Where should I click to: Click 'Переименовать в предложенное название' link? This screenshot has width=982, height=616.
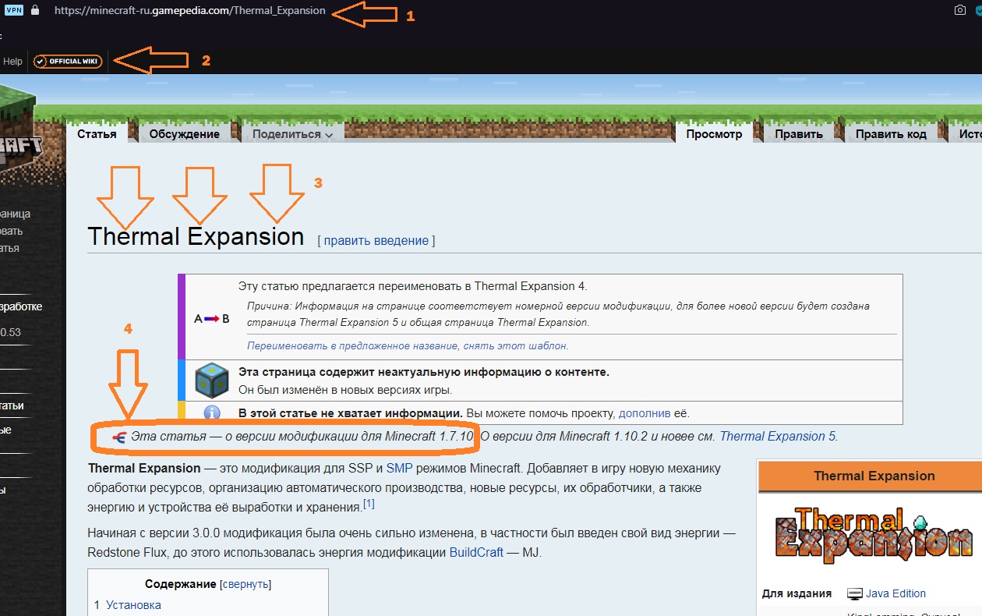[352, 345]
